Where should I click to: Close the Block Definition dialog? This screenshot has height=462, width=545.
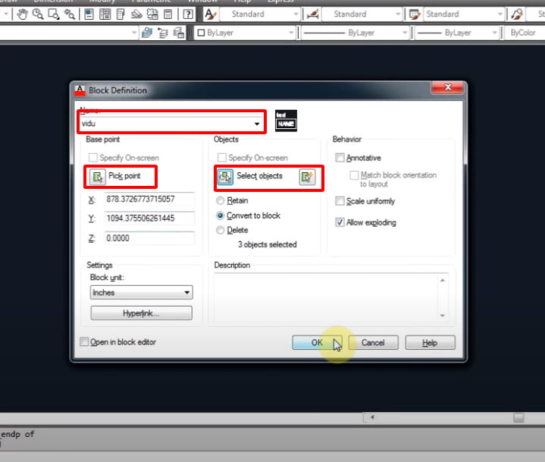(447, 87)
